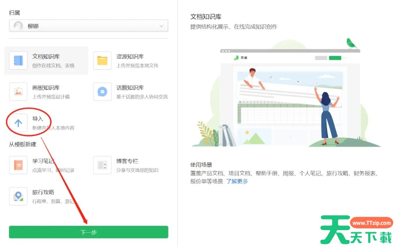Click the 使用场景 heading
395x247 pixels.
click(x=201, y=165)
